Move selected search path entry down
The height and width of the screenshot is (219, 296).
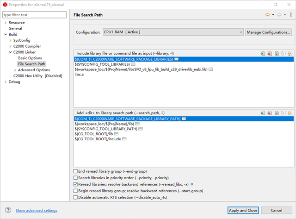pyautogui.click(x=290, y=113)
